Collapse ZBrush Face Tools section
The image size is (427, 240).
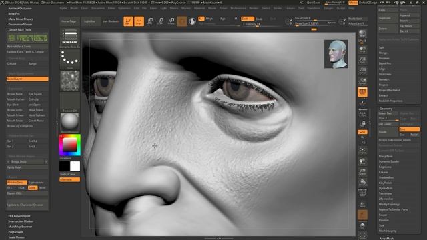point(19,29)
